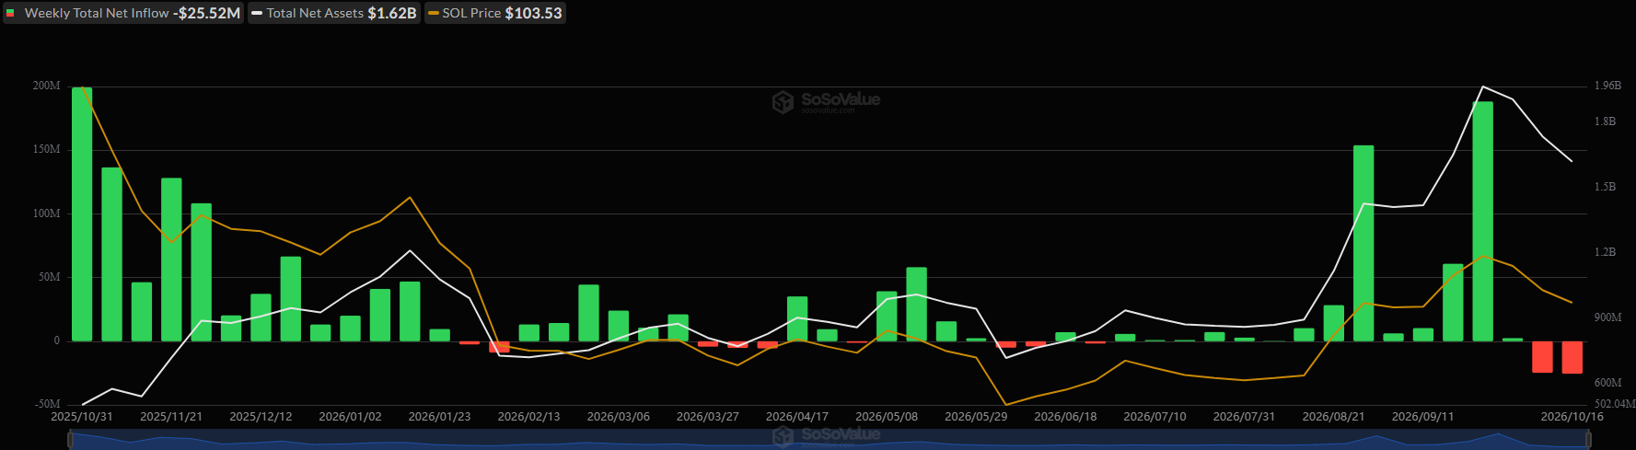Click the white Total Net Assets line marker

tap(258, 13)
